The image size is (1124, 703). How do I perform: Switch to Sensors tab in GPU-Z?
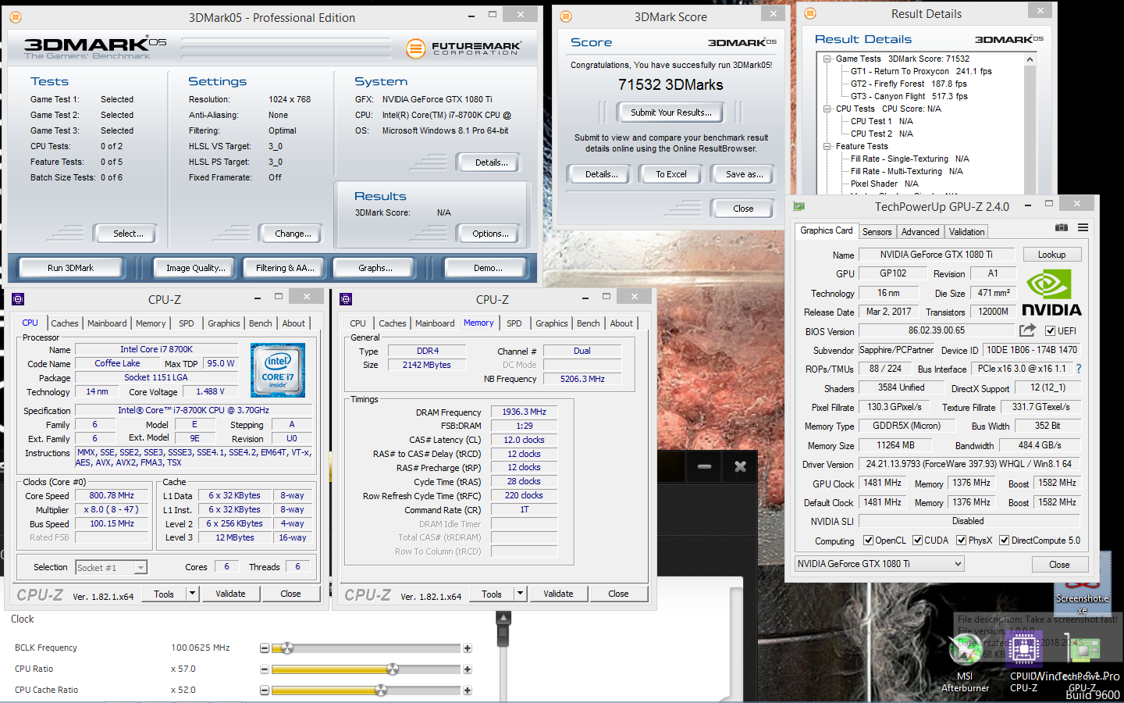877,232
